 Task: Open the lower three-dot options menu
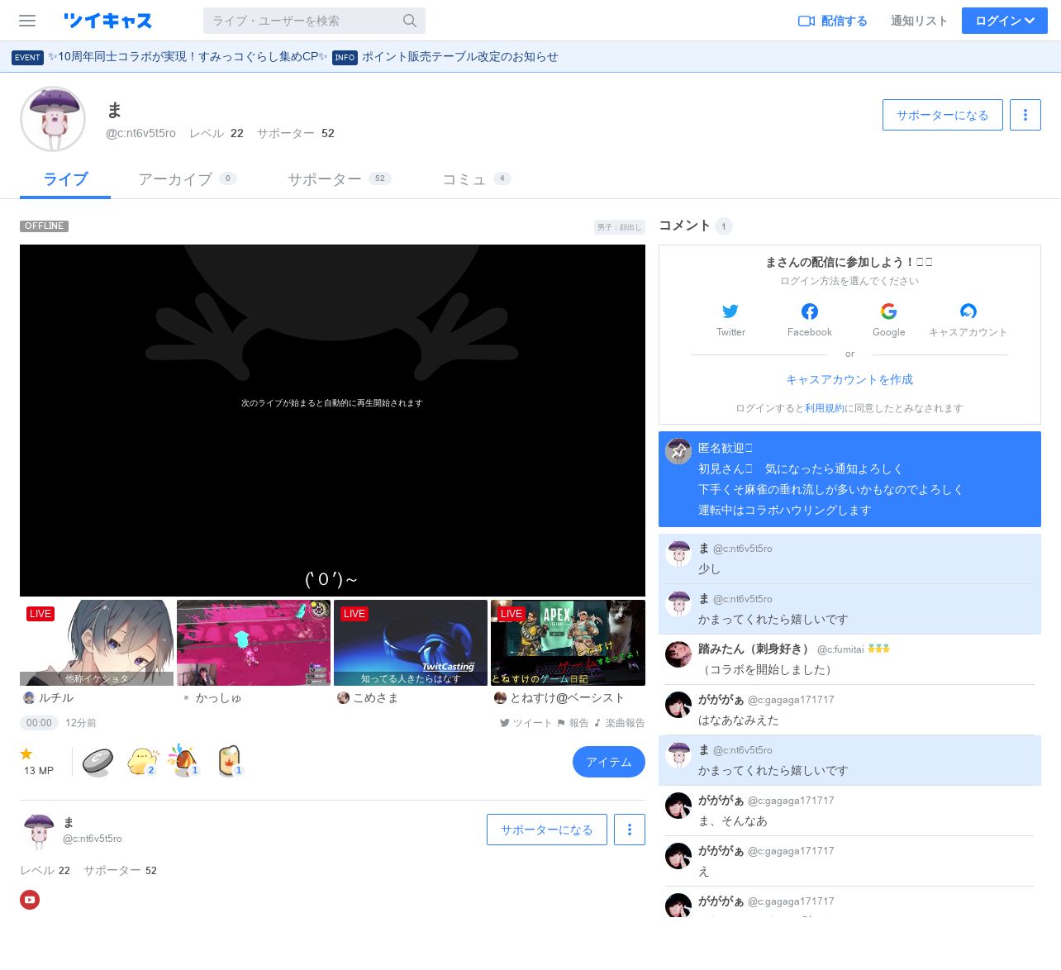coord(630,830)
